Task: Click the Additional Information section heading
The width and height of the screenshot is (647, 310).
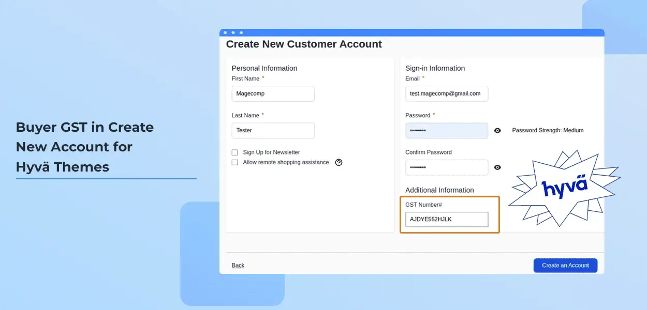Action: (x=439, y=190)
